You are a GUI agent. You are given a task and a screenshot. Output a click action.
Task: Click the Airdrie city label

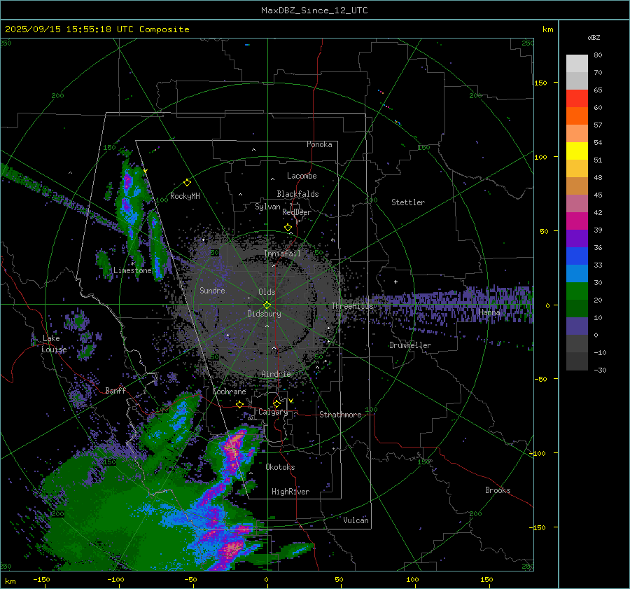click(276, 374)
